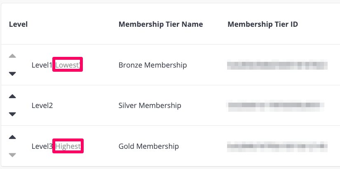Image resolution: width=340 pixels, height=169 pixels.
Task: Move Silver Membership up one level
Action: [x=12, y=96]
